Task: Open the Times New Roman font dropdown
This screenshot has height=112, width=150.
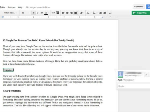Action: (x=11, y=13)
